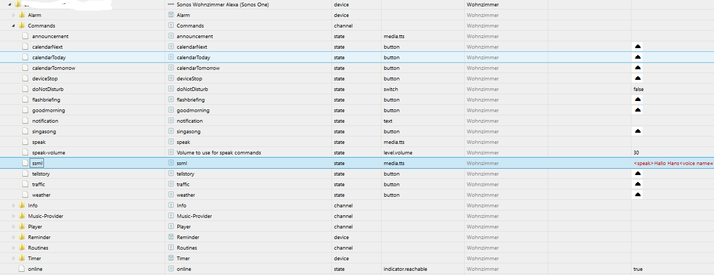714x275 pixels.
Task: Click the Sonos logo icon in the top row
Action: pos(171,4)
